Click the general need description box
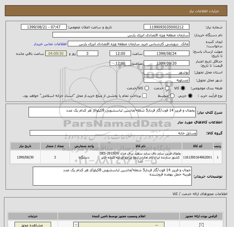Image resolution: width=234 pixels, height=227 pixels. (112, 112)
